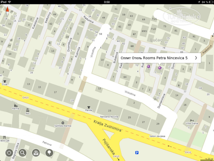This screenshot has height=161, width=214.
Task: Select the Panda clothing shop icon
Action: pos(89,107)
